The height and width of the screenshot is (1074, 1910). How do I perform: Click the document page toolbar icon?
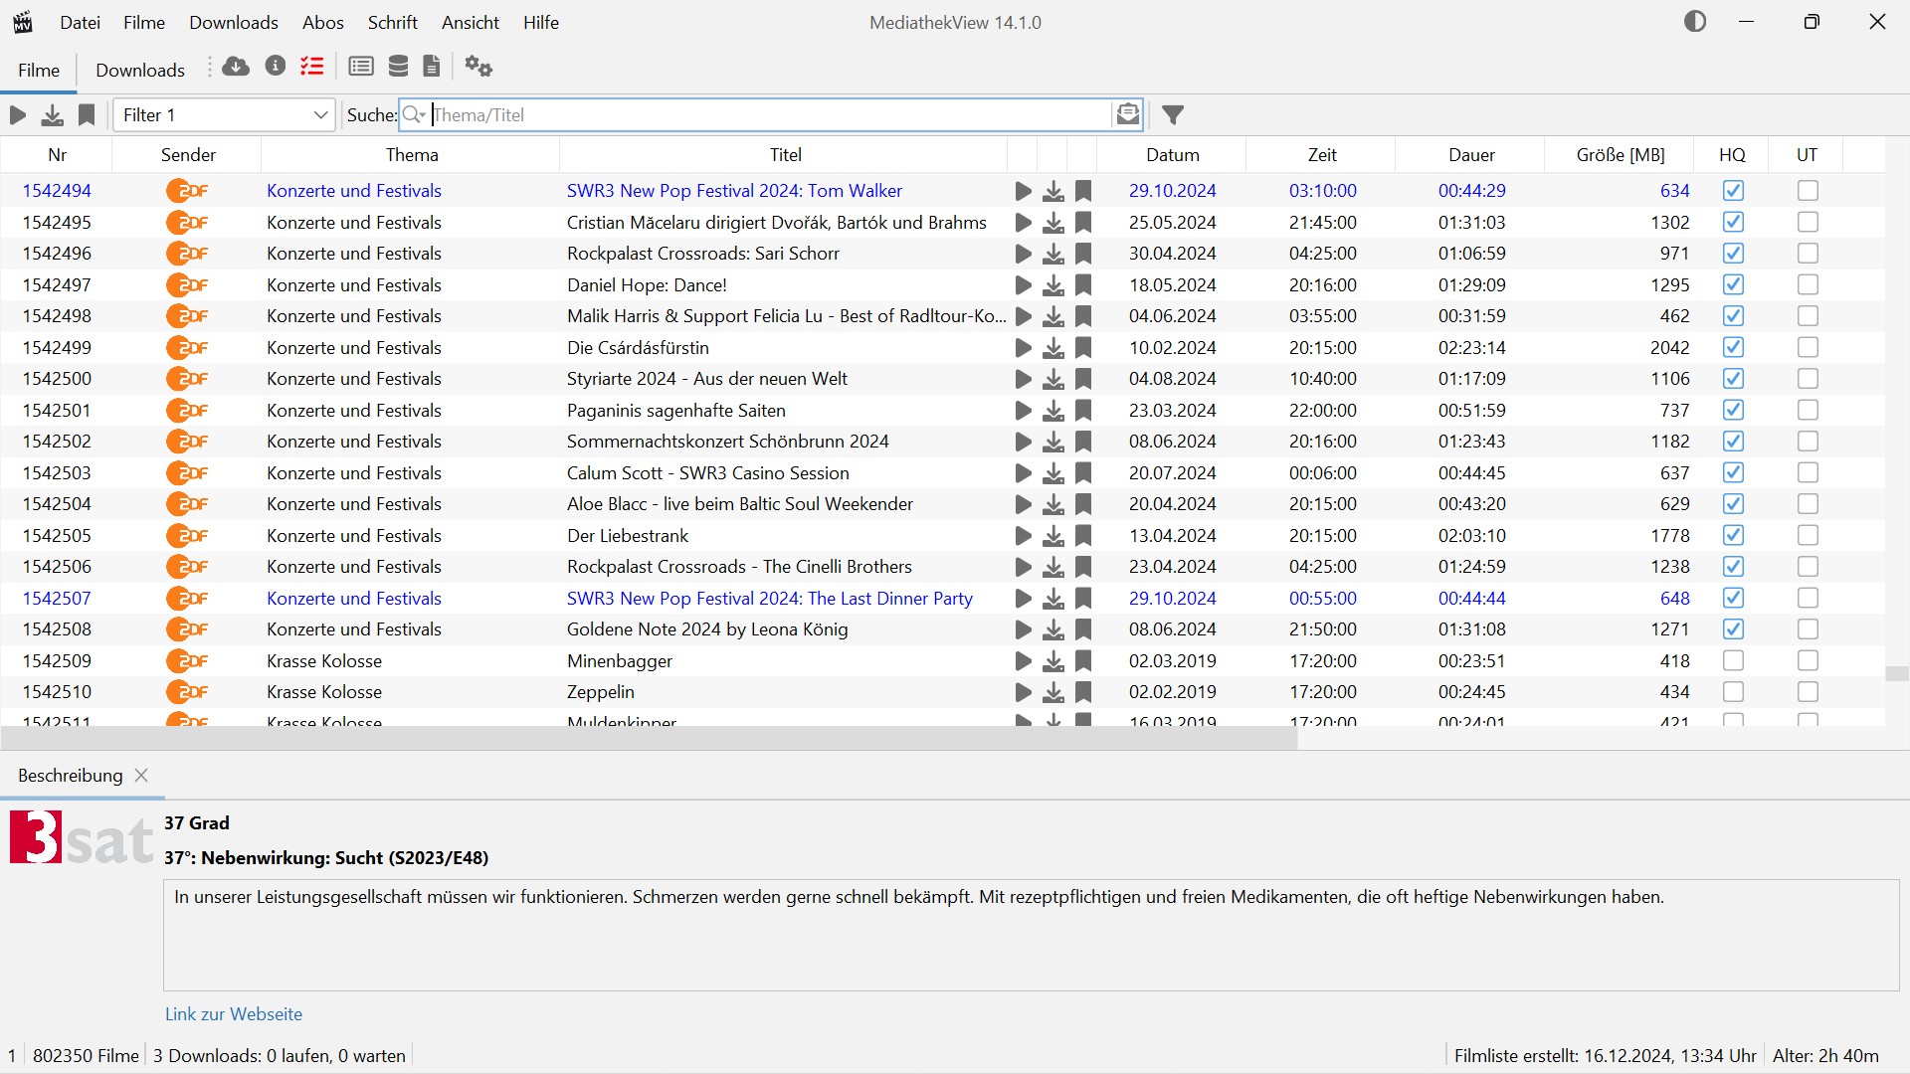click(432, 67)
